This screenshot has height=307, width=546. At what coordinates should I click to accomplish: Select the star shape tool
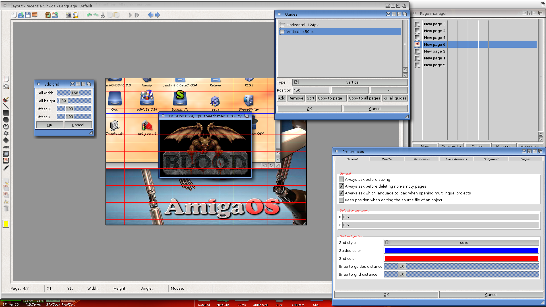(6, 133)
